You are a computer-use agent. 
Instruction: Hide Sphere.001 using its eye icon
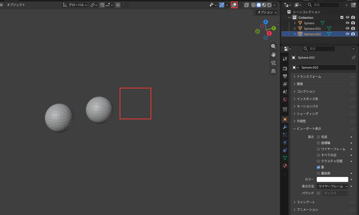(x=348, y=28)
